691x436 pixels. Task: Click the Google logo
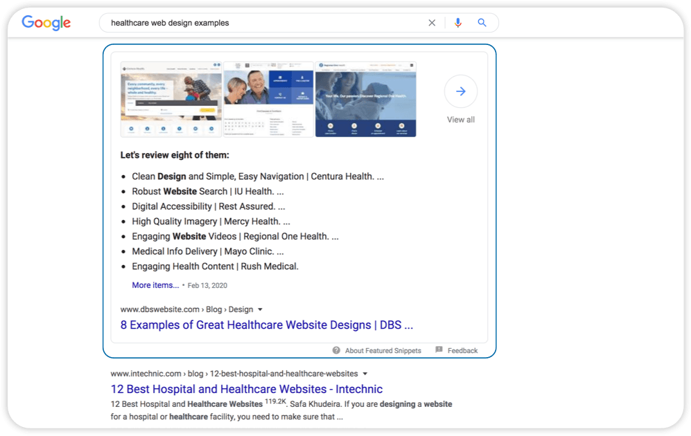46,23
